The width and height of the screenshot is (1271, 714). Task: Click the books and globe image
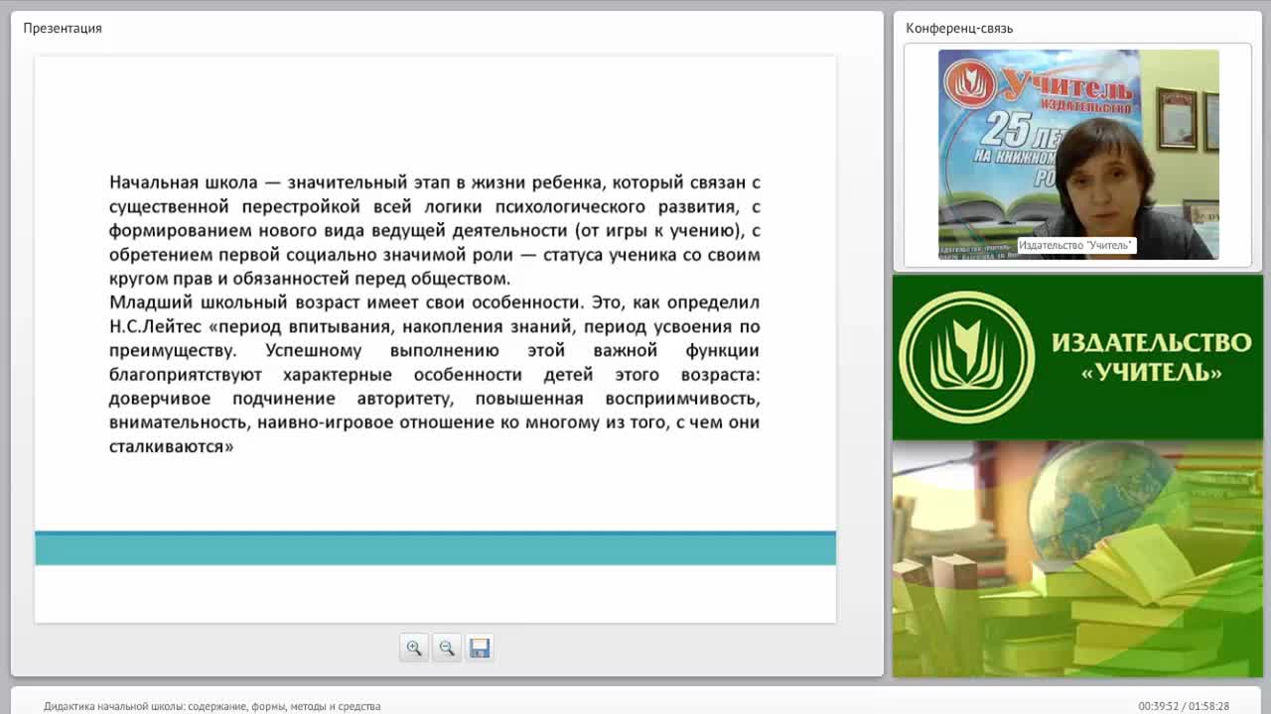pos(1077,558)
